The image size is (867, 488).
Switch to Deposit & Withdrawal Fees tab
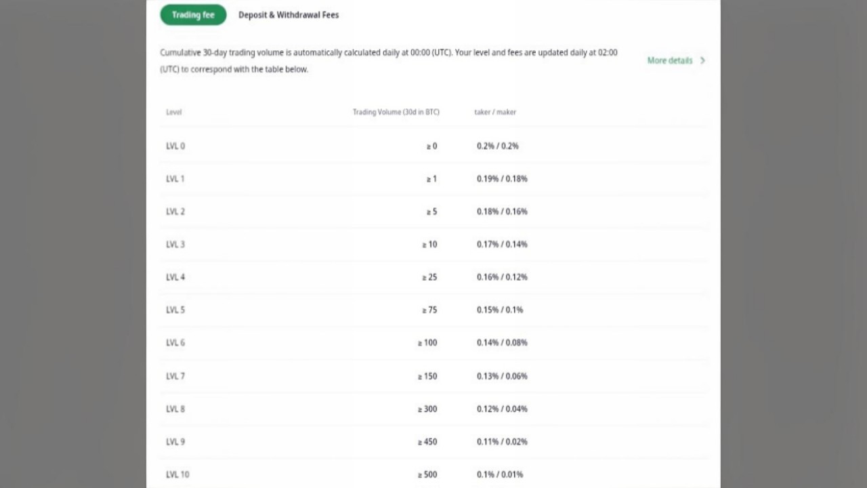(x=289, y=15)
